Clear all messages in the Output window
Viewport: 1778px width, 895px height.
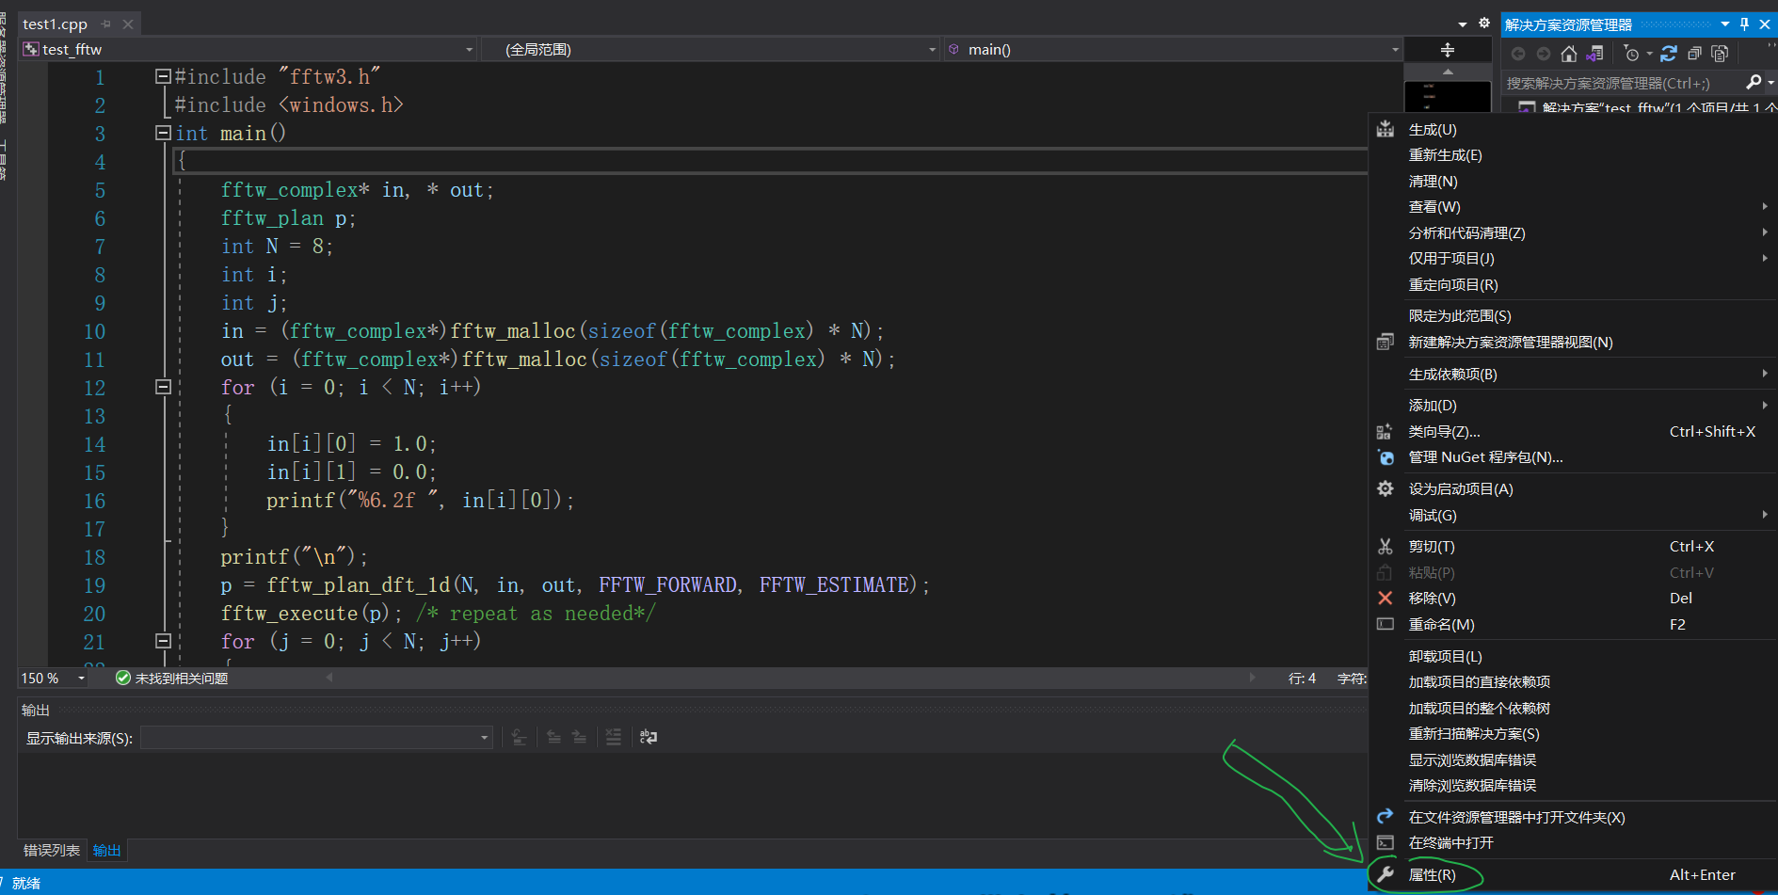pyautogui.click(x=614, y=737)
